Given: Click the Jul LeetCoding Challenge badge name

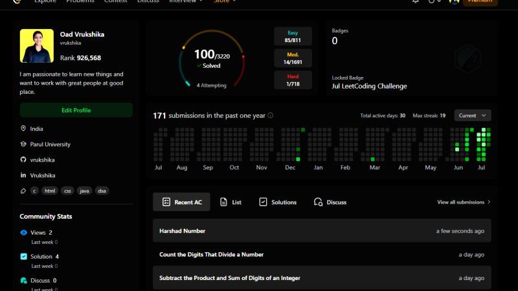Looking at the screenshot, I should (369, 86).
